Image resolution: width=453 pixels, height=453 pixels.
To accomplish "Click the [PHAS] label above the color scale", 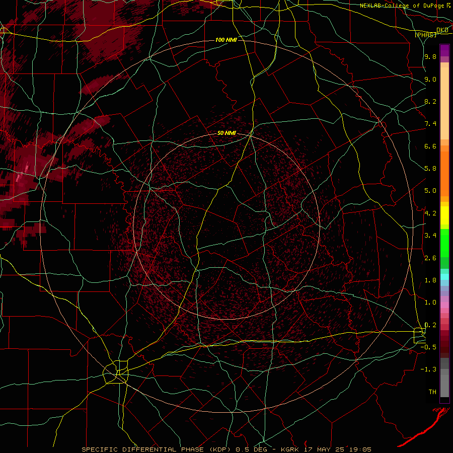I will tap(425, 35).
